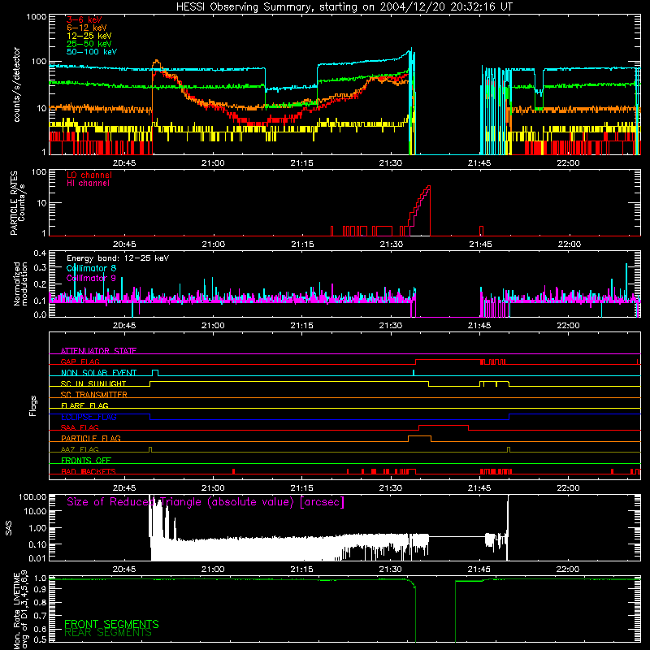Click the ECLIPSE FLAG label
The width and height of the screenshot is (650, 650).
[x=89, y=417]
